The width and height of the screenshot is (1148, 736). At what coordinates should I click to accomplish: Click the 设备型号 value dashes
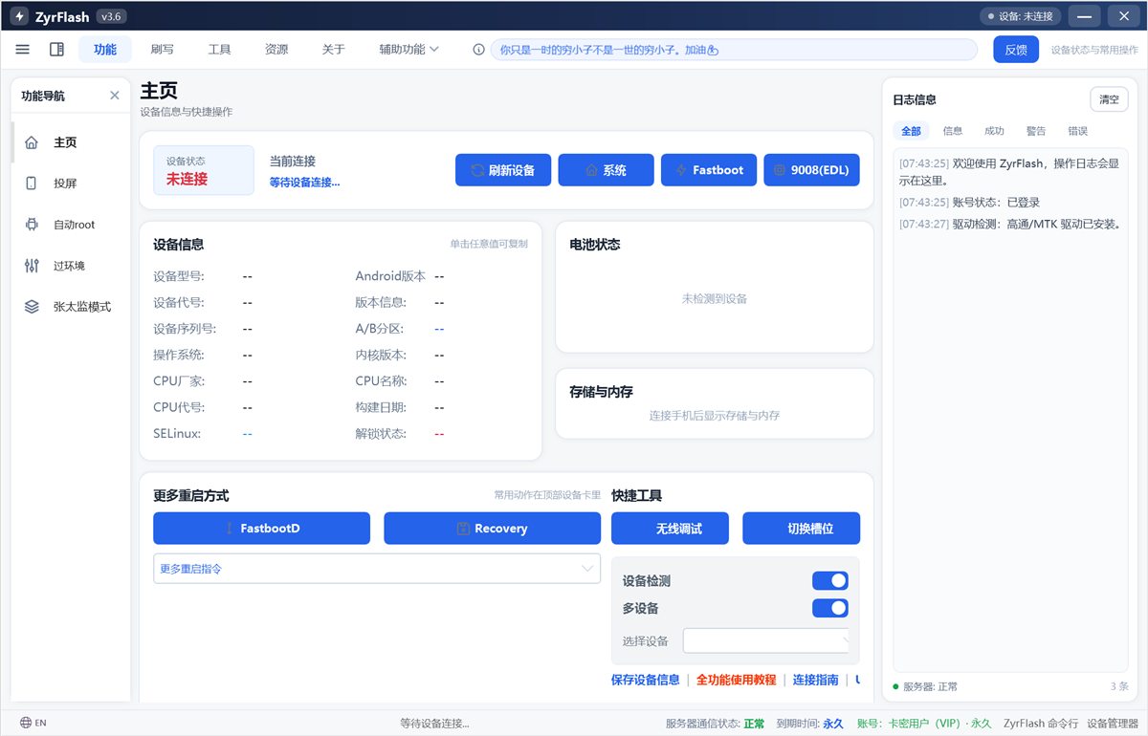pyautogui.click(x=248, y=276)
